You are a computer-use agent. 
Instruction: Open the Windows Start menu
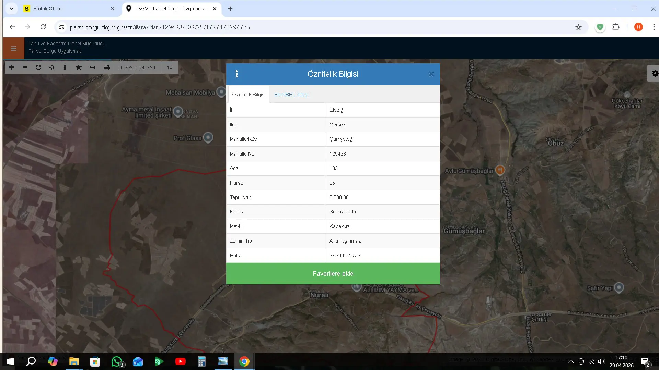[10, 361]
